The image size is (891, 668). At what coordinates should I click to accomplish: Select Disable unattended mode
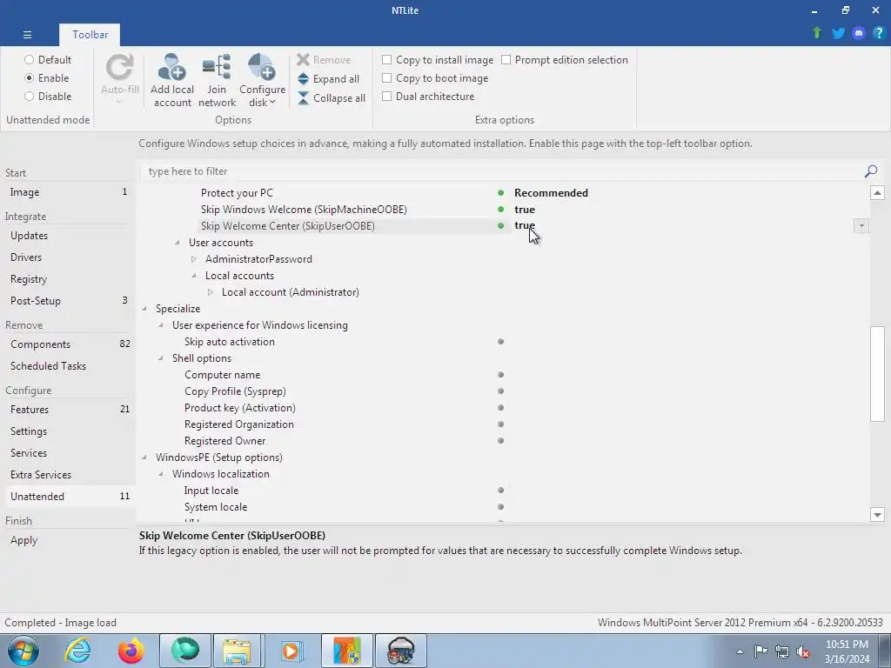[x=48, y=96]
